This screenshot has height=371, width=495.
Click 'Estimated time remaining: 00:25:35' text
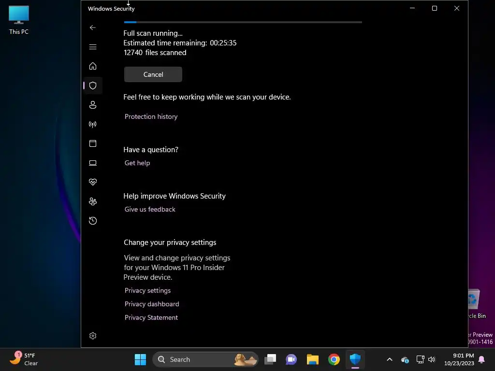coord(180,43)
